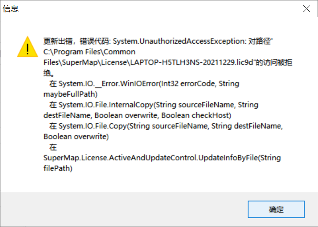This screenshot has height=227, width=318.
Task: Click the 确定 button
Action: point(276,209)
